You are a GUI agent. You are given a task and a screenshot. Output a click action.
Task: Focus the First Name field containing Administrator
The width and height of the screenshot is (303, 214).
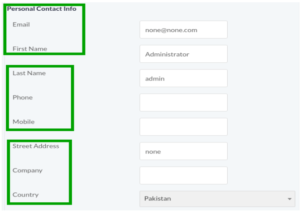coord(183,54)
